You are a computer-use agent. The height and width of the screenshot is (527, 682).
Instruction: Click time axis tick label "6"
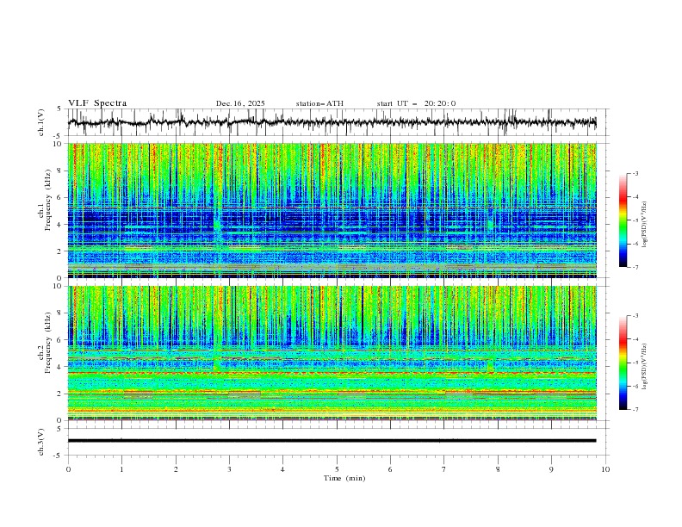pos(390,469)
